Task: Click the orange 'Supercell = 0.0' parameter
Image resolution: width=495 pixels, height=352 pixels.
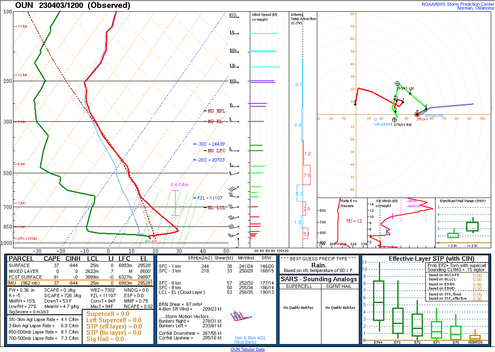Action: pos(108,314)
